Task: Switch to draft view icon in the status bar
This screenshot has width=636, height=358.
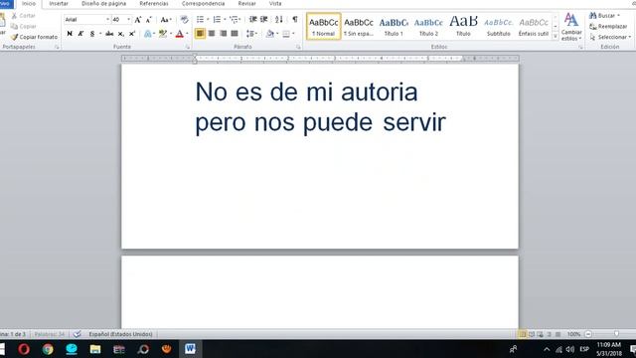Action: [x=558, y=334]
